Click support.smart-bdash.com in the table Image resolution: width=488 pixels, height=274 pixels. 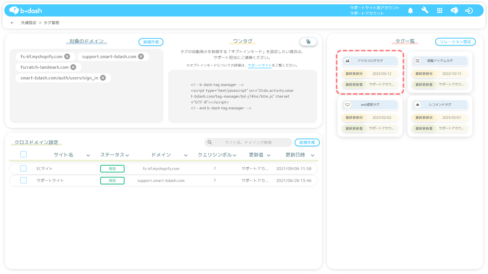(161, 180)
